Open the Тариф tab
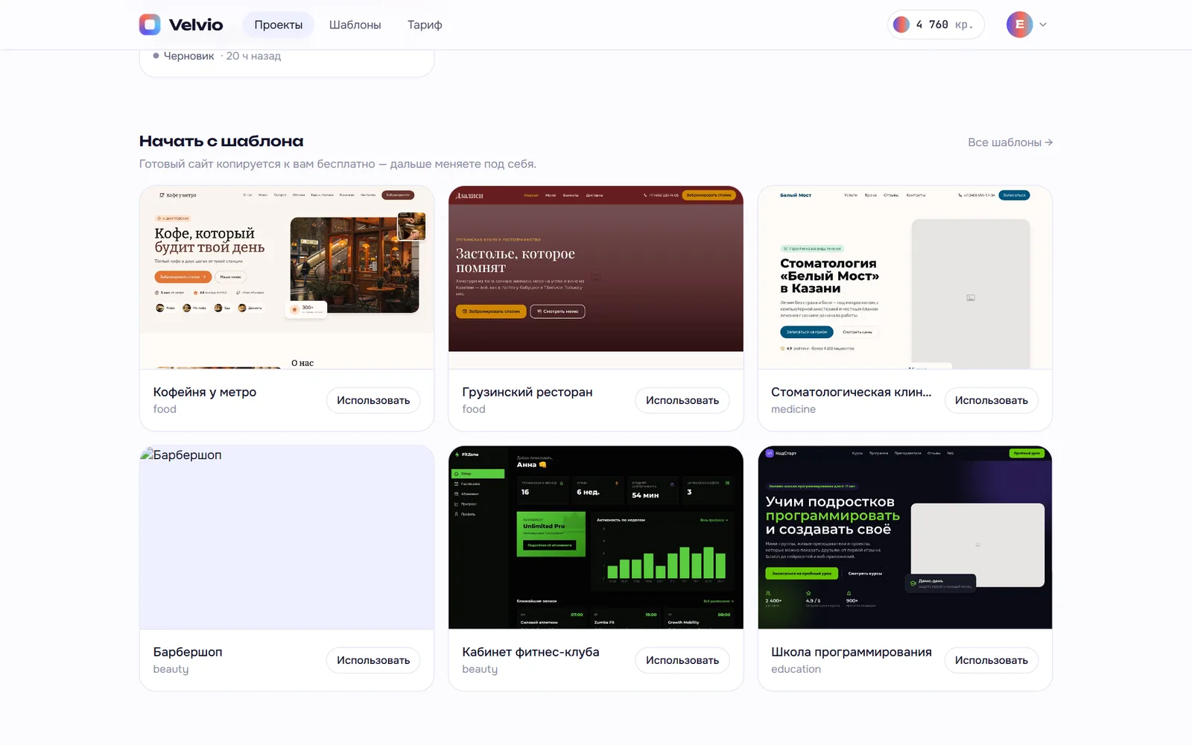This screenshot has height=745, width=1192. pos(425,25)
